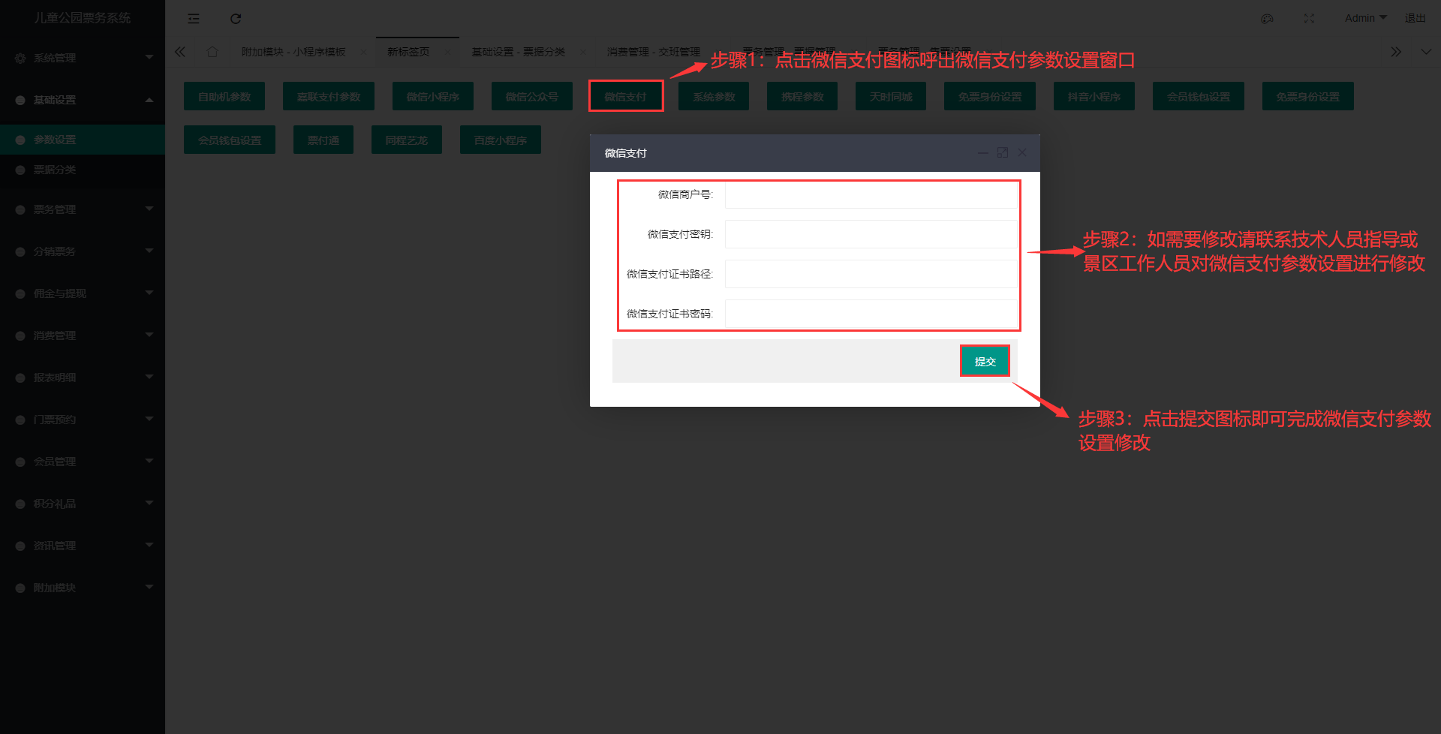Click the refresh icon in top bar

[236, 19]
